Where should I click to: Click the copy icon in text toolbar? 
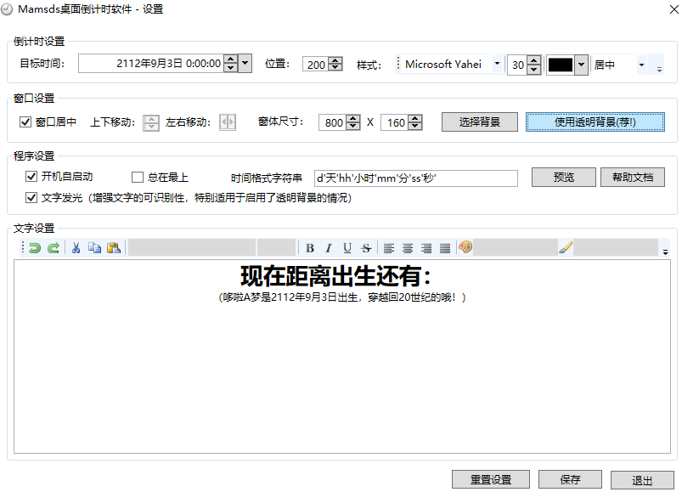(94, 248)
